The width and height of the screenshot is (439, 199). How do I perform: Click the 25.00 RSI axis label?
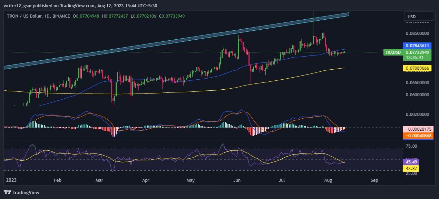click(411, 173)
